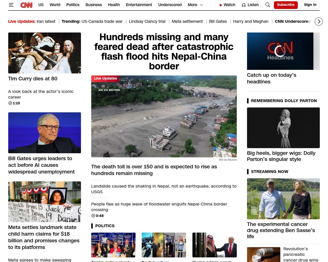Screen dimensions: 328x262
Task: Read the Tim Curry dies at 80 headline
Action: point(33,79)
